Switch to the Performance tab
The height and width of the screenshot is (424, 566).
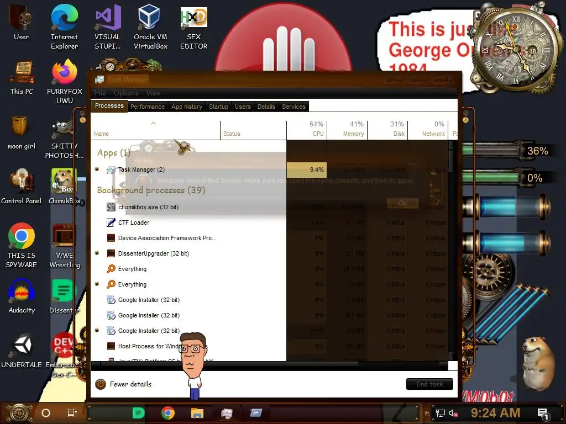click(147, 107)
